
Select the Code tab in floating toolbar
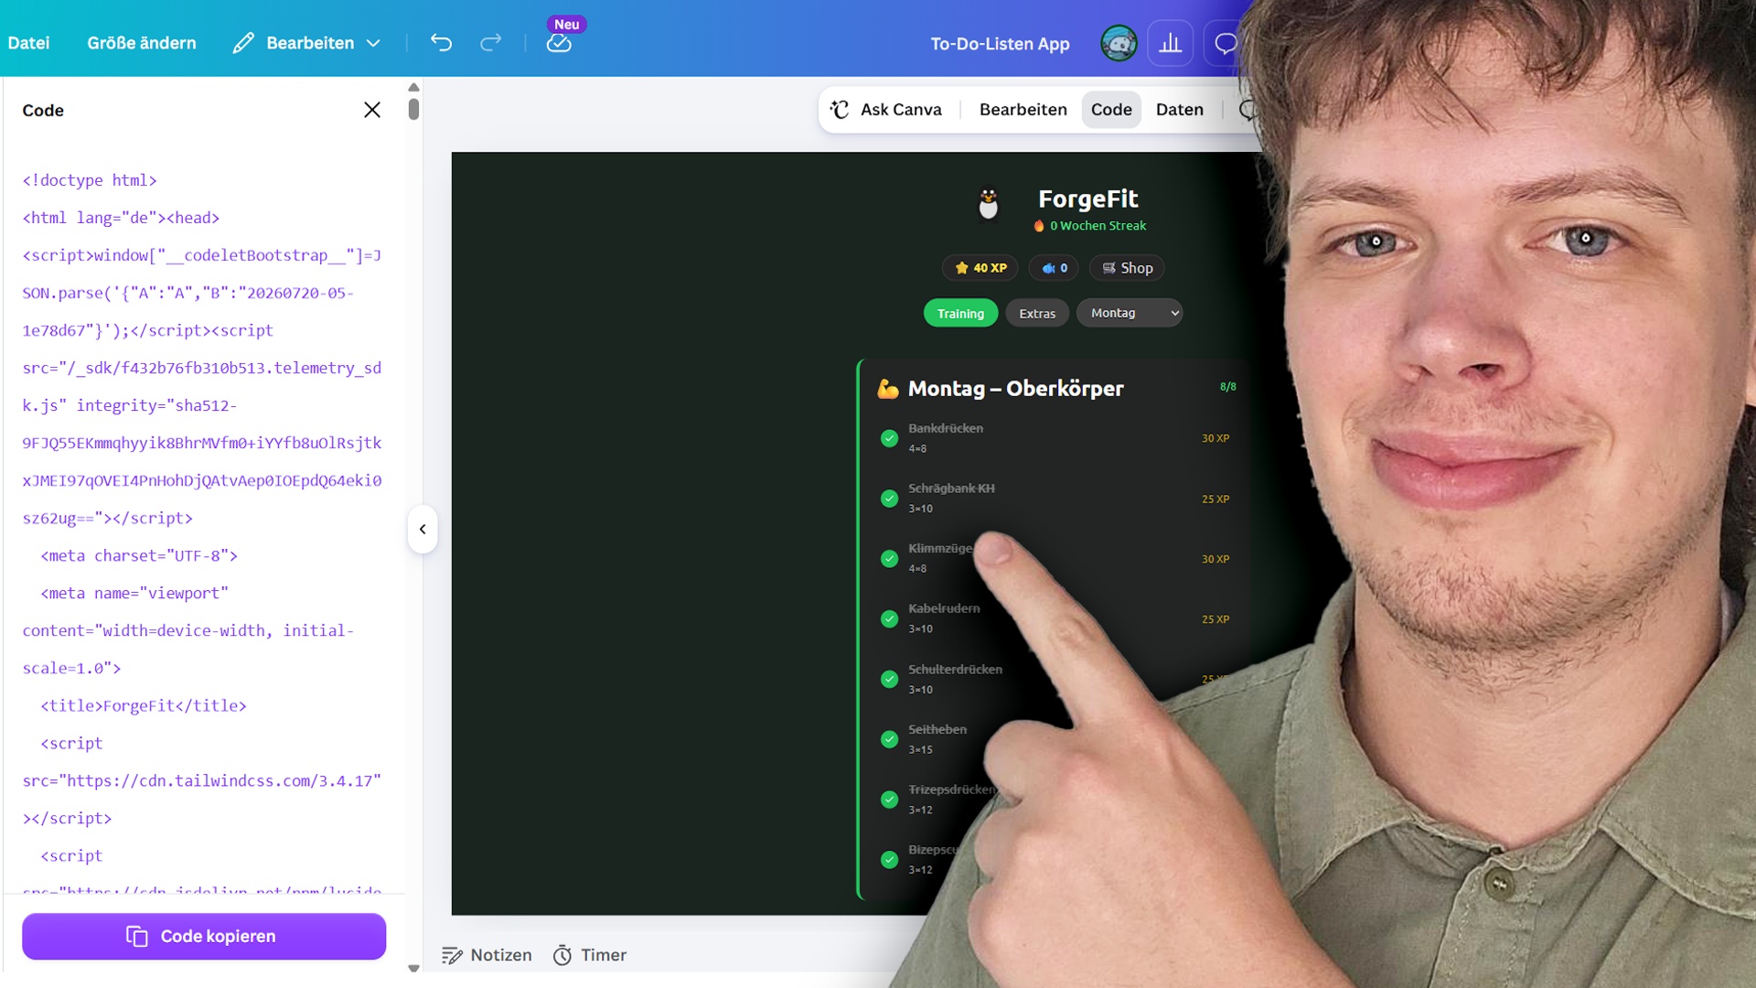tap(1111, 109)
